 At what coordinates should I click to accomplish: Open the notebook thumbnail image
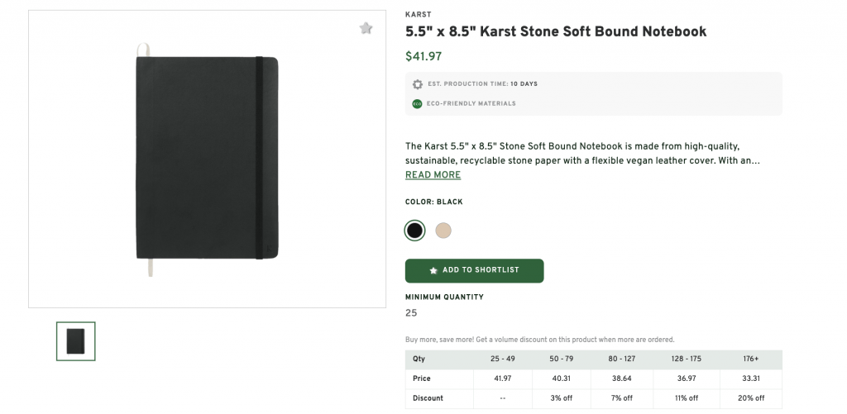click(x=75, y=341)
